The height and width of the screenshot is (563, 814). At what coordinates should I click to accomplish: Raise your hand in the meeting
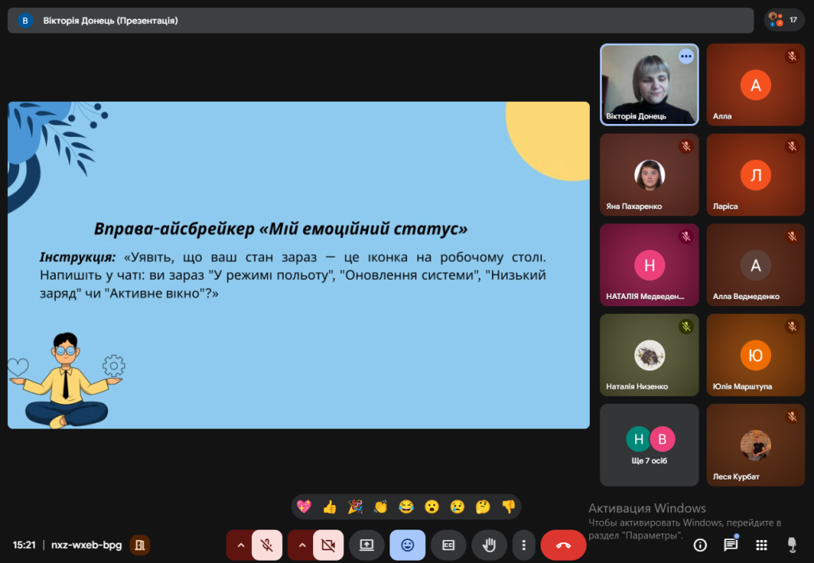click(x=490, y=546)
